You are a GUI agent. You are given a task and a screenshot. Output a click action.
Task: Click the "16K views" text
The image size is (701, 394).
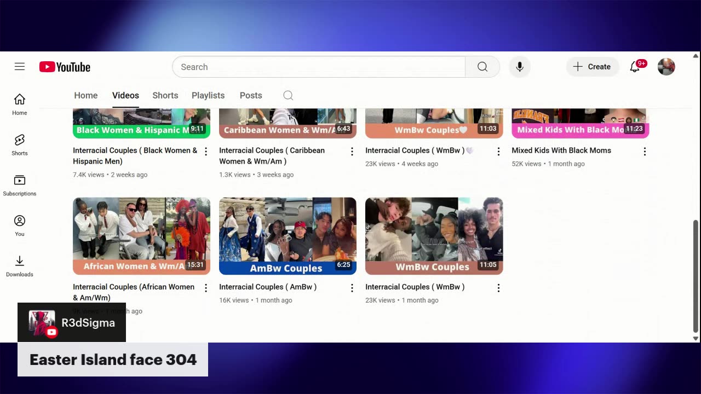pyautogui.click(x=234, y=300)
